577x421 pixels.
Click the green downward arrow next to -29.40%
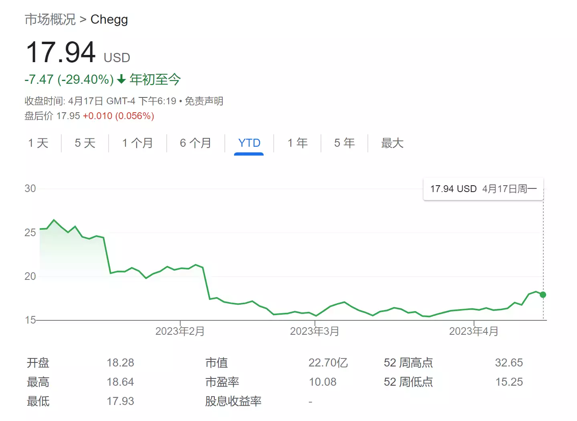pos(121,79)
